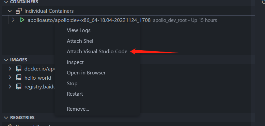The image size is (265, 126).
Task: Select Attach Shell menu entry
Action: [81, 41]
